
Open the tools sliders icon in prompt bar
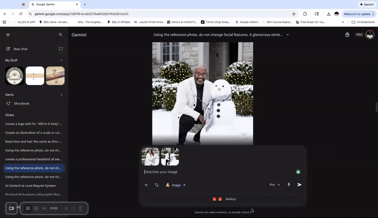coord(157,185)
